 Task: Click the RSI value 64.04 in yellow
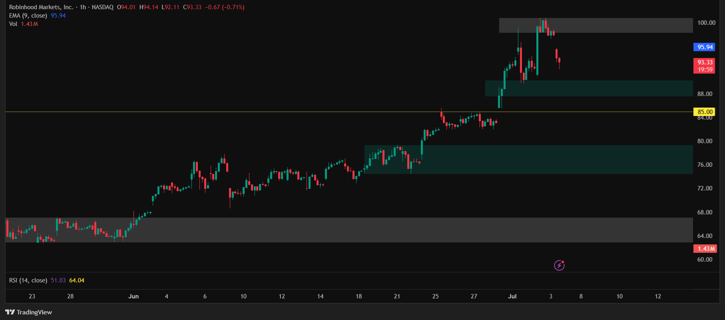[x=77, y=280]
